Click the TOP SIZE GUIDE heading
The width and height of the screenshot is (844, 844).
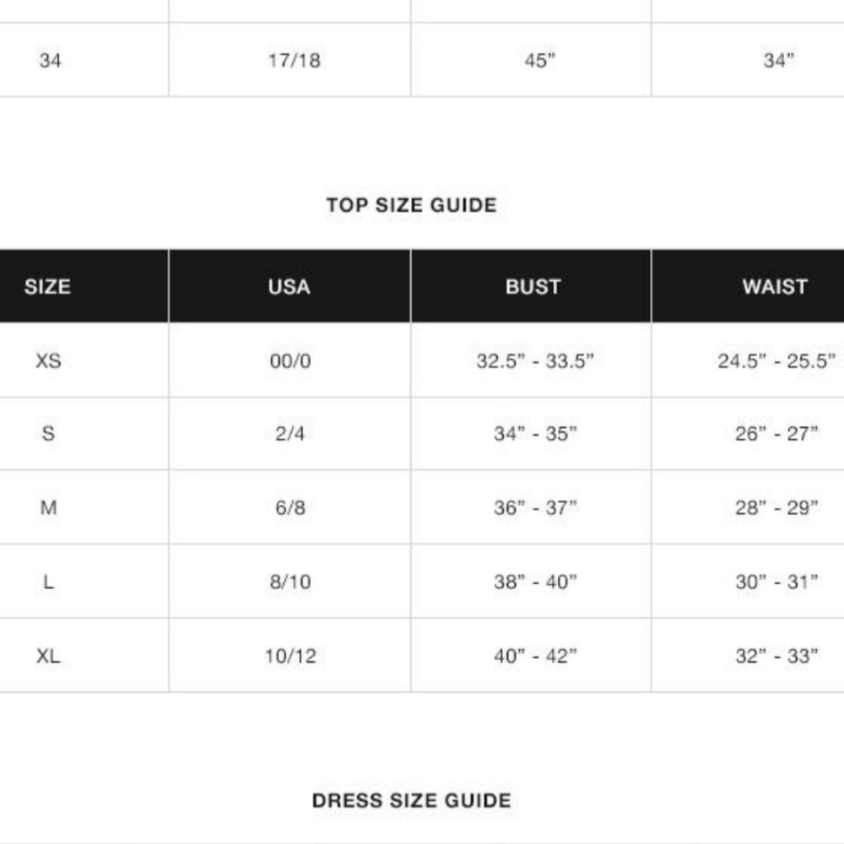pyautogui.click(x=412, y=205)
